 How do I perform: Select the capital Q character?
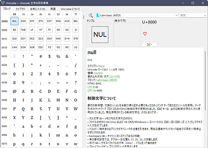[x=23, y=109]
